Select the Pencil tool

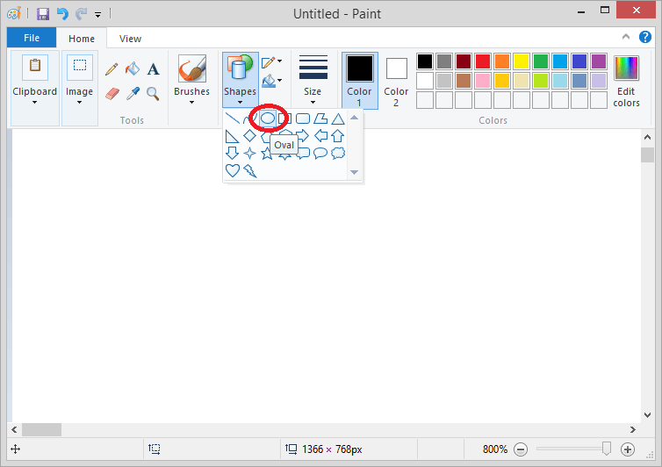pos(112,68)
